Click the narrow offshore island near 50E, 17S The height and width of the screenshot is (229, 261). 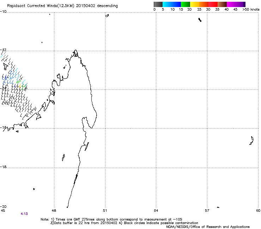coord(87,146)
